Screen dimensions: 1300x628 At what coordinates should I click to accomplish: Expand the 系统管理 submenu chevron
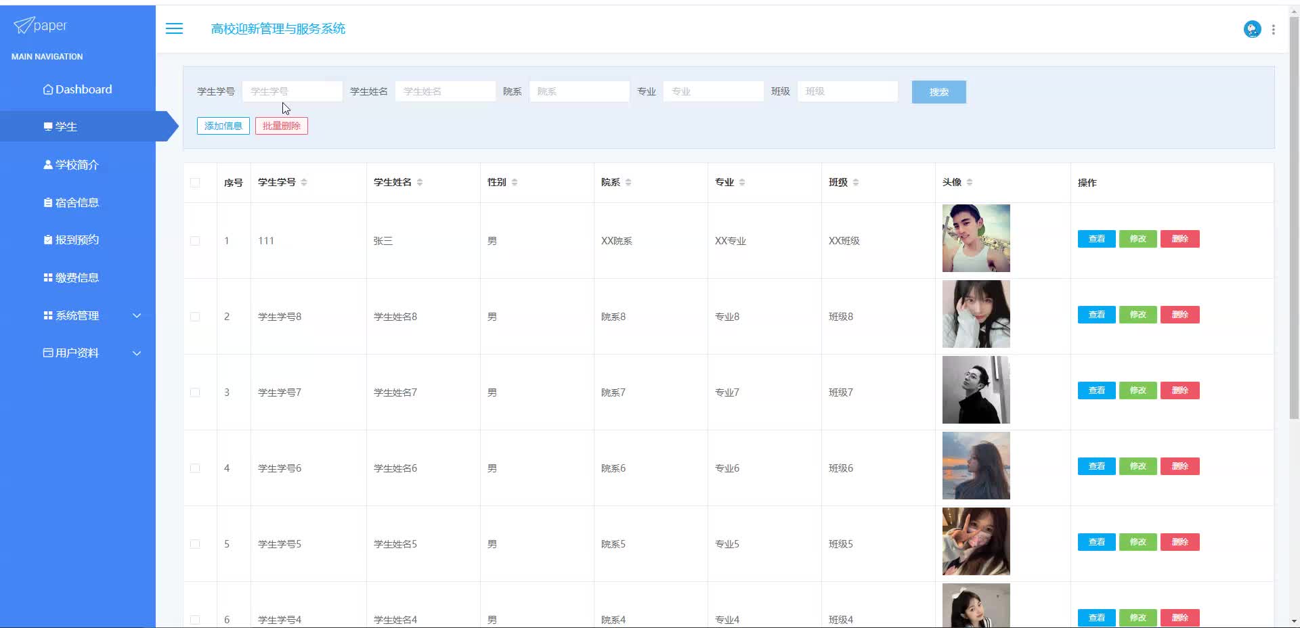[x=137, y=315]
